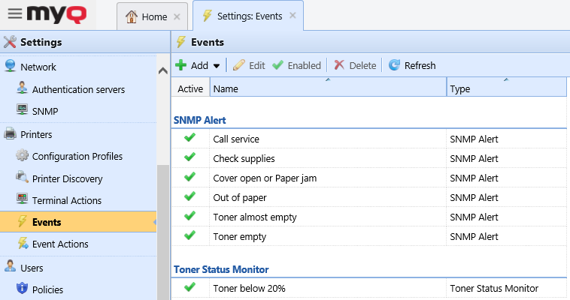
Task: Sort events by Name column header
Action: pos(328,88)
